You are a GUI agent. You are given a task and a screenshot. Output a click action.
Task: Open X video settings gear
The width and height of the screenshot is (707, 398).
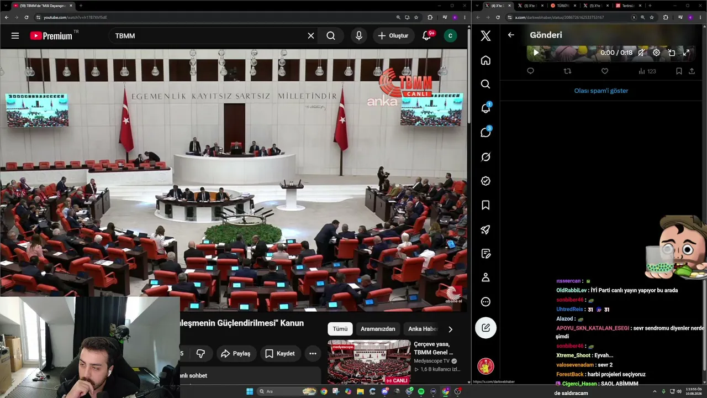(x=656, y=53)
